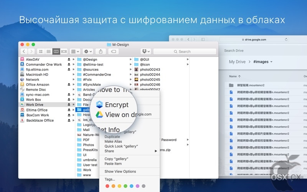Expand the Macintosh HD disclosure arrow
Viewport: 307px width, 192px height.
tap(74, 74)
